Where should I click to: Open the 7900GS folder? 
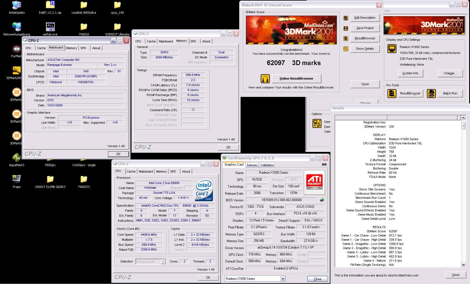point(84,27)
